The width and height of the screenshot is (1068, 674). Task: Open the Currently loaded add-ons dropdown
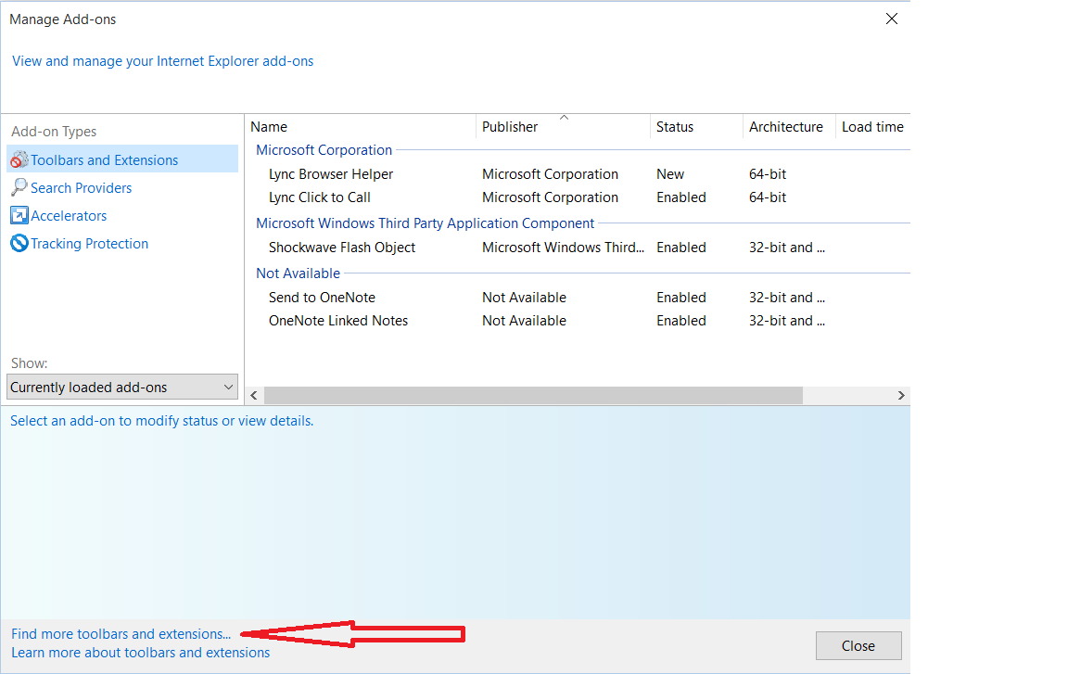[122, 387]
